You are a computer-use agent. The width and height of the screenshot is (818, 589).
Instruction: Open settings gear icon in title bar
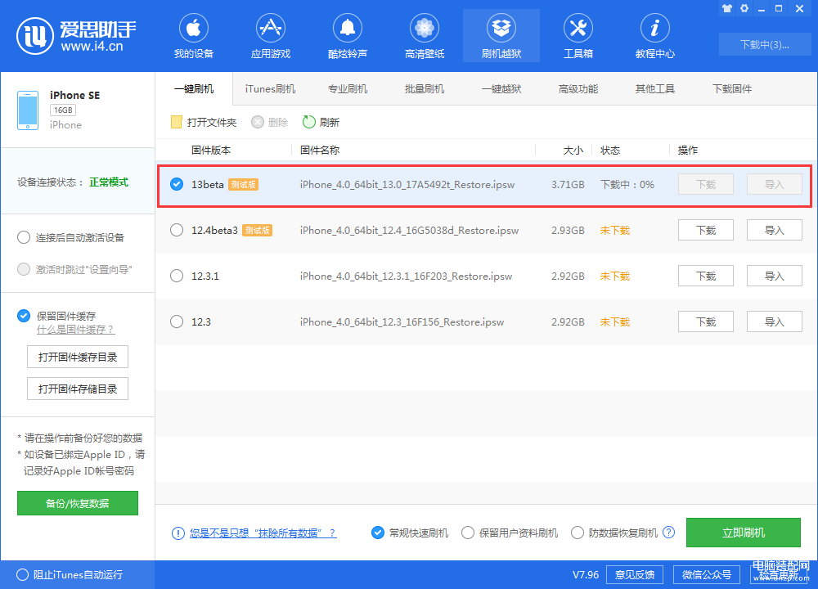[744, 8]
